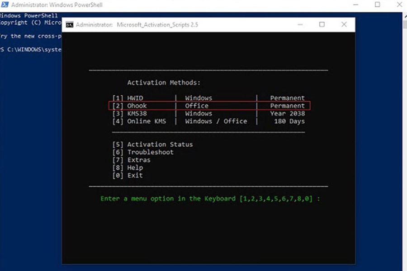Close the Windows PowerShell window
Screen dimensions: 407x271
pos(399,5)
